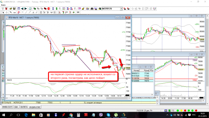
Task: Open Viber from taskbar
Action: tap(101, 115)
